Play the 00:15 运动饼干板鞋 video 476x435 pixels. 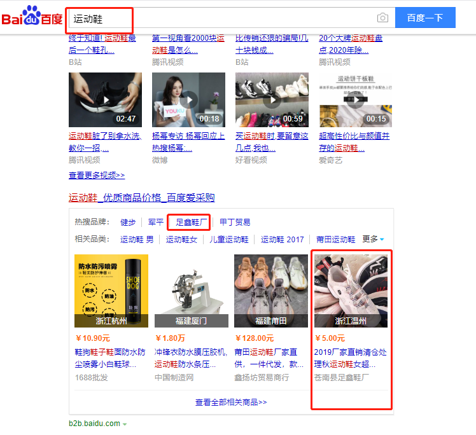[356, 100]
